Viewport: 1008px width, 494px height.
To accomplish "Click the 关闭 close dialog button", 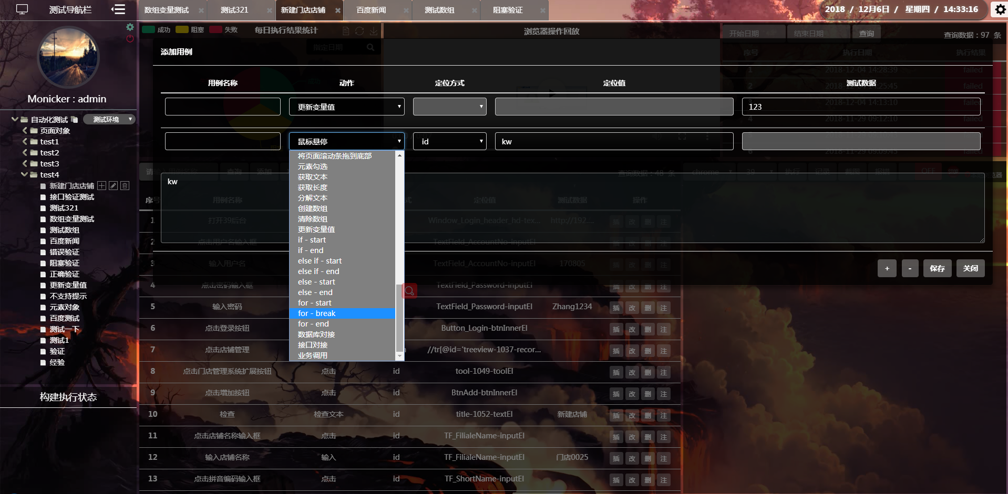I will coord(971,268).
